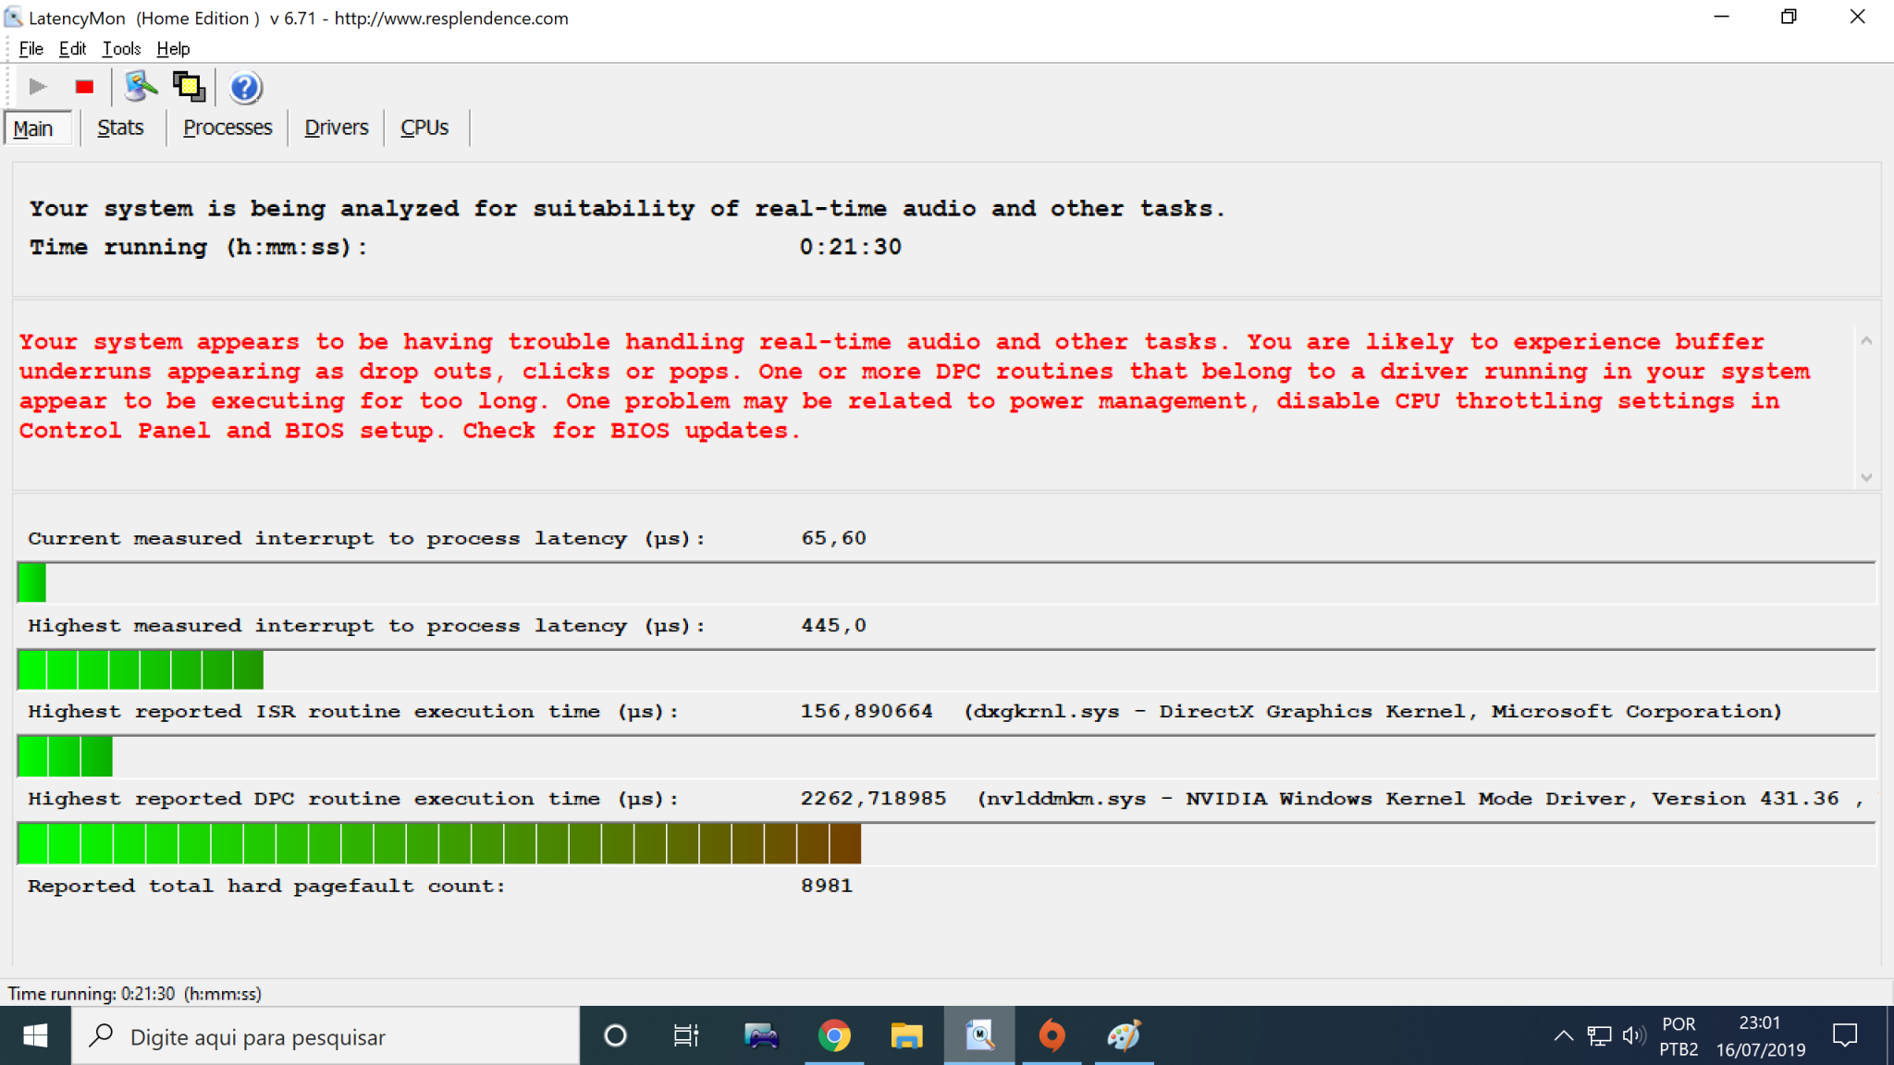Open the Processes tab
Viewport: 1894px width, 1065px height.
[x=228, y=128]
